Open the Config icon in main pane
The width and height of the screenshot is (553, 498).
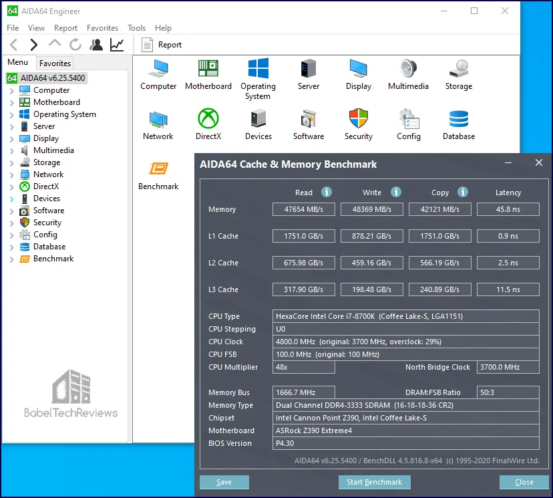click(x=408, y=118)
